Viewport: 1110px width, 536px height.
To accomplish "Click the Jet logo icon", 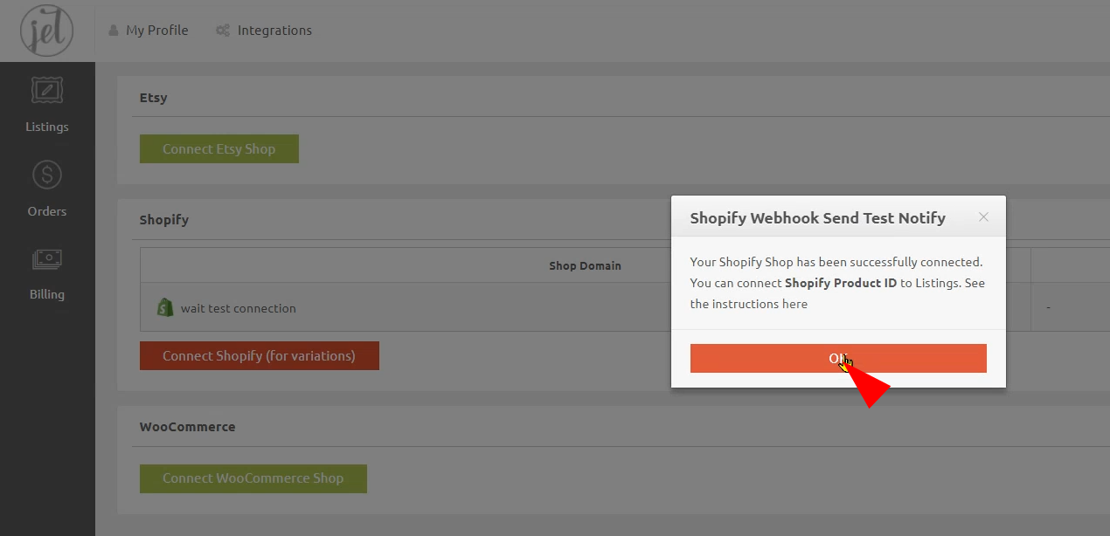I will pos(46,31).
